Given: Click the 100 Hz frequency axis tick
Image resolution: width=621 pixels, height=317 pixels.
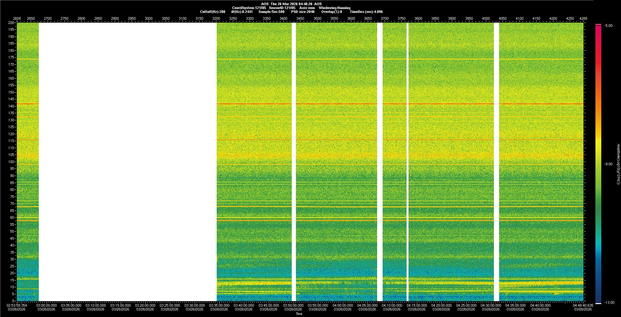Looking at the screenshot, I should pyautogui.click(x=11, y=162).
